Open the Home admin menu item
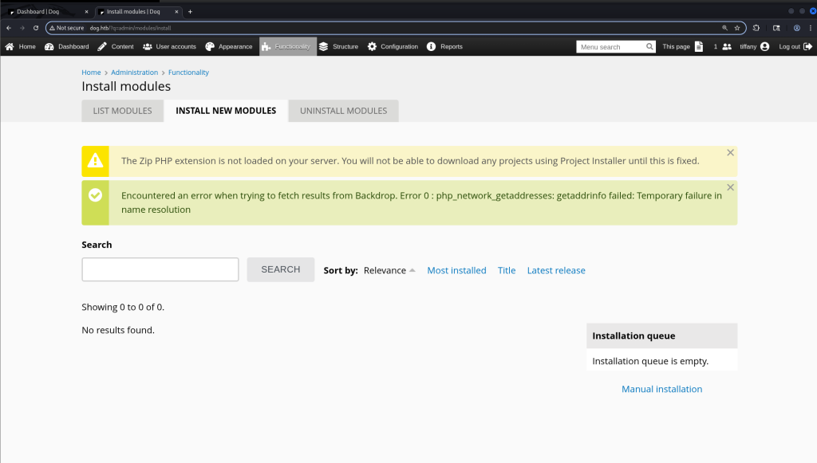 point(21,47)
